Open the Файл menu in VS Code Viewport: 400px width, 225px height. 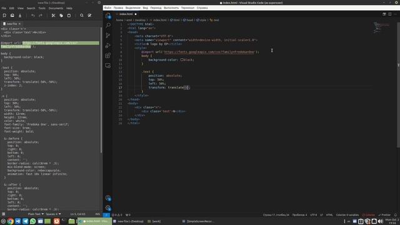pyautogui.click(x=107, y=8)
